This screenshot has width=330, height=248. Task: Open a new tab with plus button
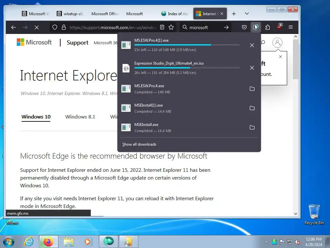(234, 14)
